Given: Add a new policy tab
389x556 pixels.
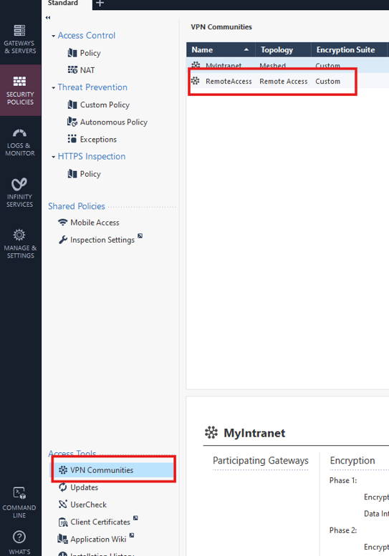Looking at the screenshot, I should coord(100,3).
